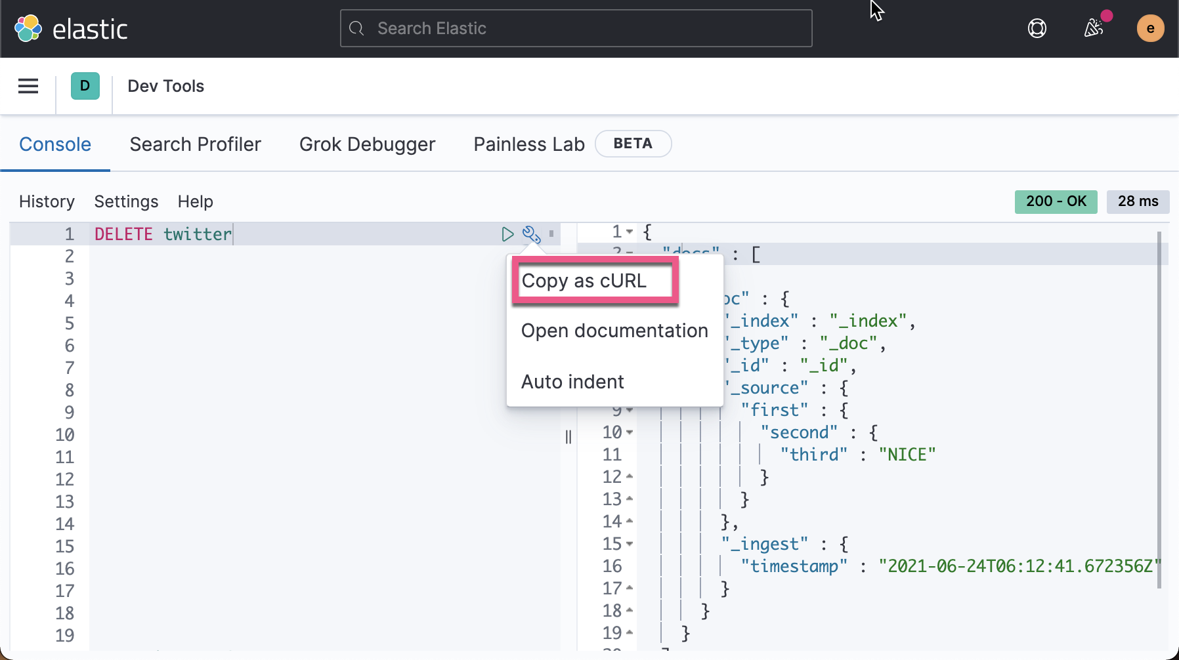Viewport: 1179px width, 660px height.
Task: Open the Grok Debugger tab
Action: (367, 144)
